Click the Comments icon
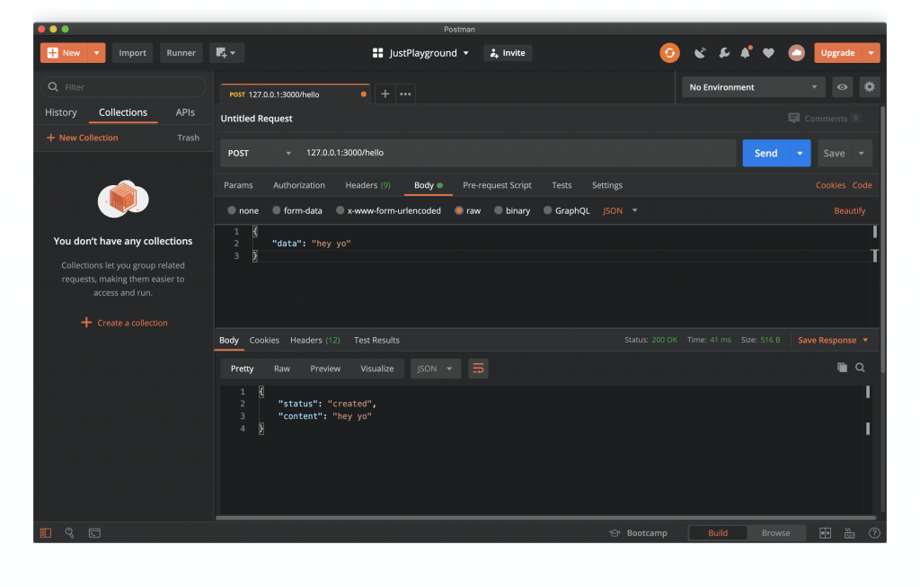 tap(794, 118)
